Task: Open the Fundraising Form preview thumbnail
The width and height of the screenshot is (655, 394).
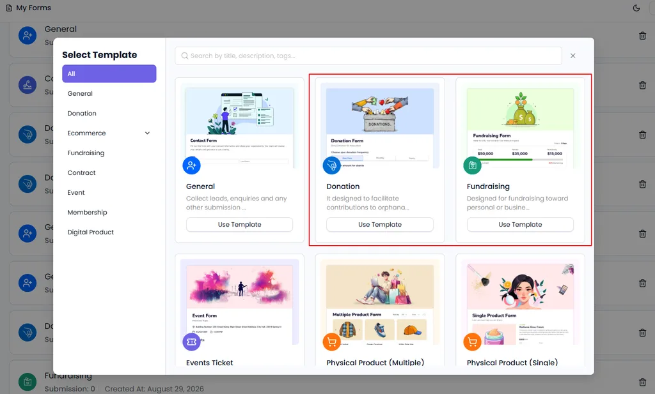Action: tap(520, 127)
